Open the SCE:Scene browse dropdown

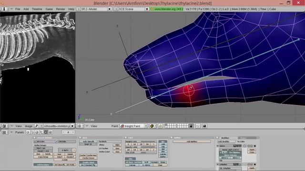pyautogui.click(x=116, y=9)
